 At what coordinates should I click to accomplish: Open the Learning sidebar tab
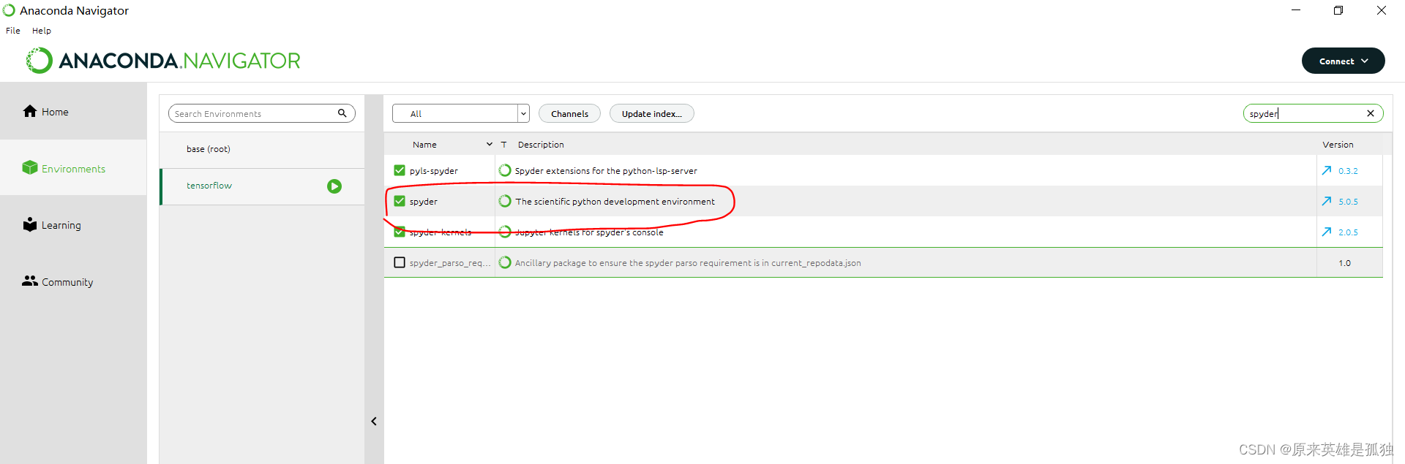73,224
